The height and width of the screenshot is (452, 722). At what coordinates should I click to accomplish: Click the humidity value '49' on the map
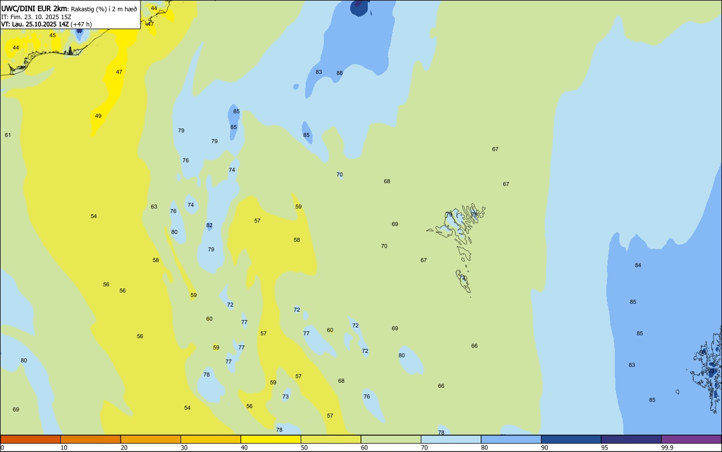click(x=98, y=116)
